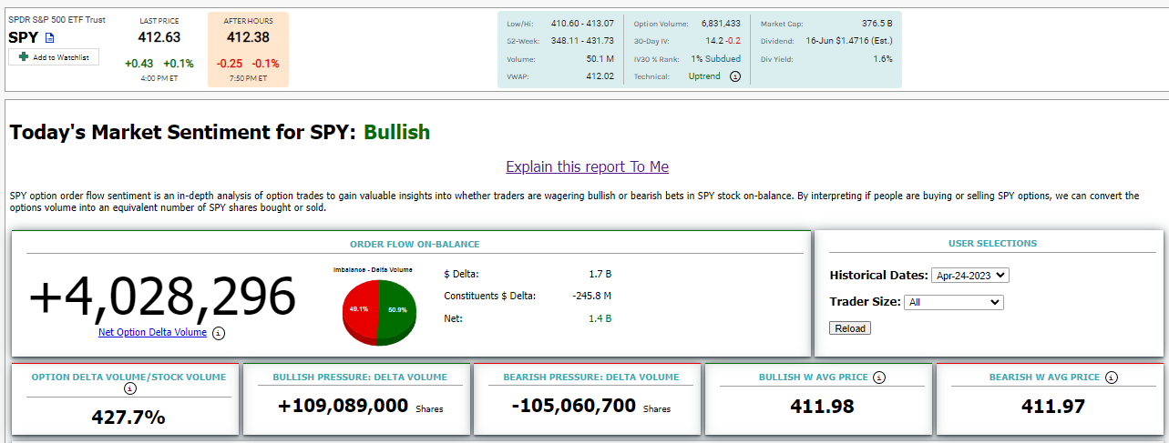Click the -105,060,700 bearish pressure value
The height and width of the screenshot is (443, 1169).
tap(573, 406)
